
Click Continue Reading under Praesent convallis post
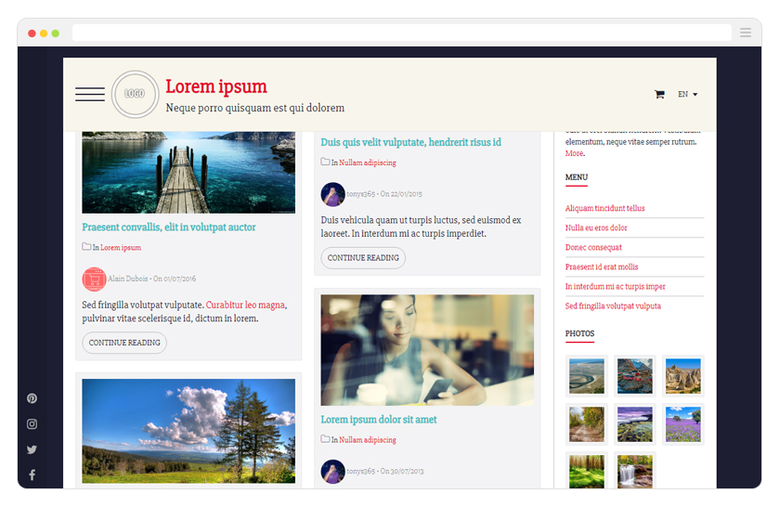point(124,343)
